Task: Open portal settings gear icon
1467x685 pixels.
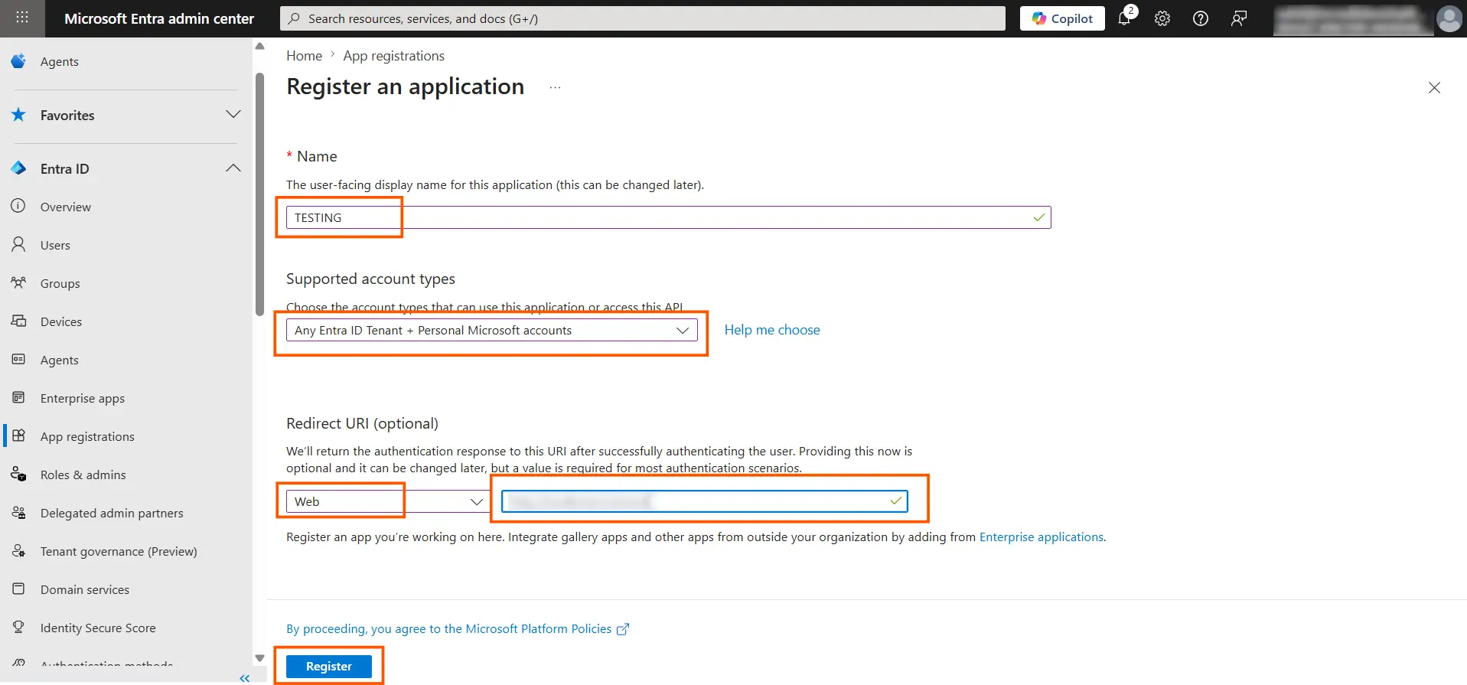Action: pyautogui.click(x=1162, y=18)
